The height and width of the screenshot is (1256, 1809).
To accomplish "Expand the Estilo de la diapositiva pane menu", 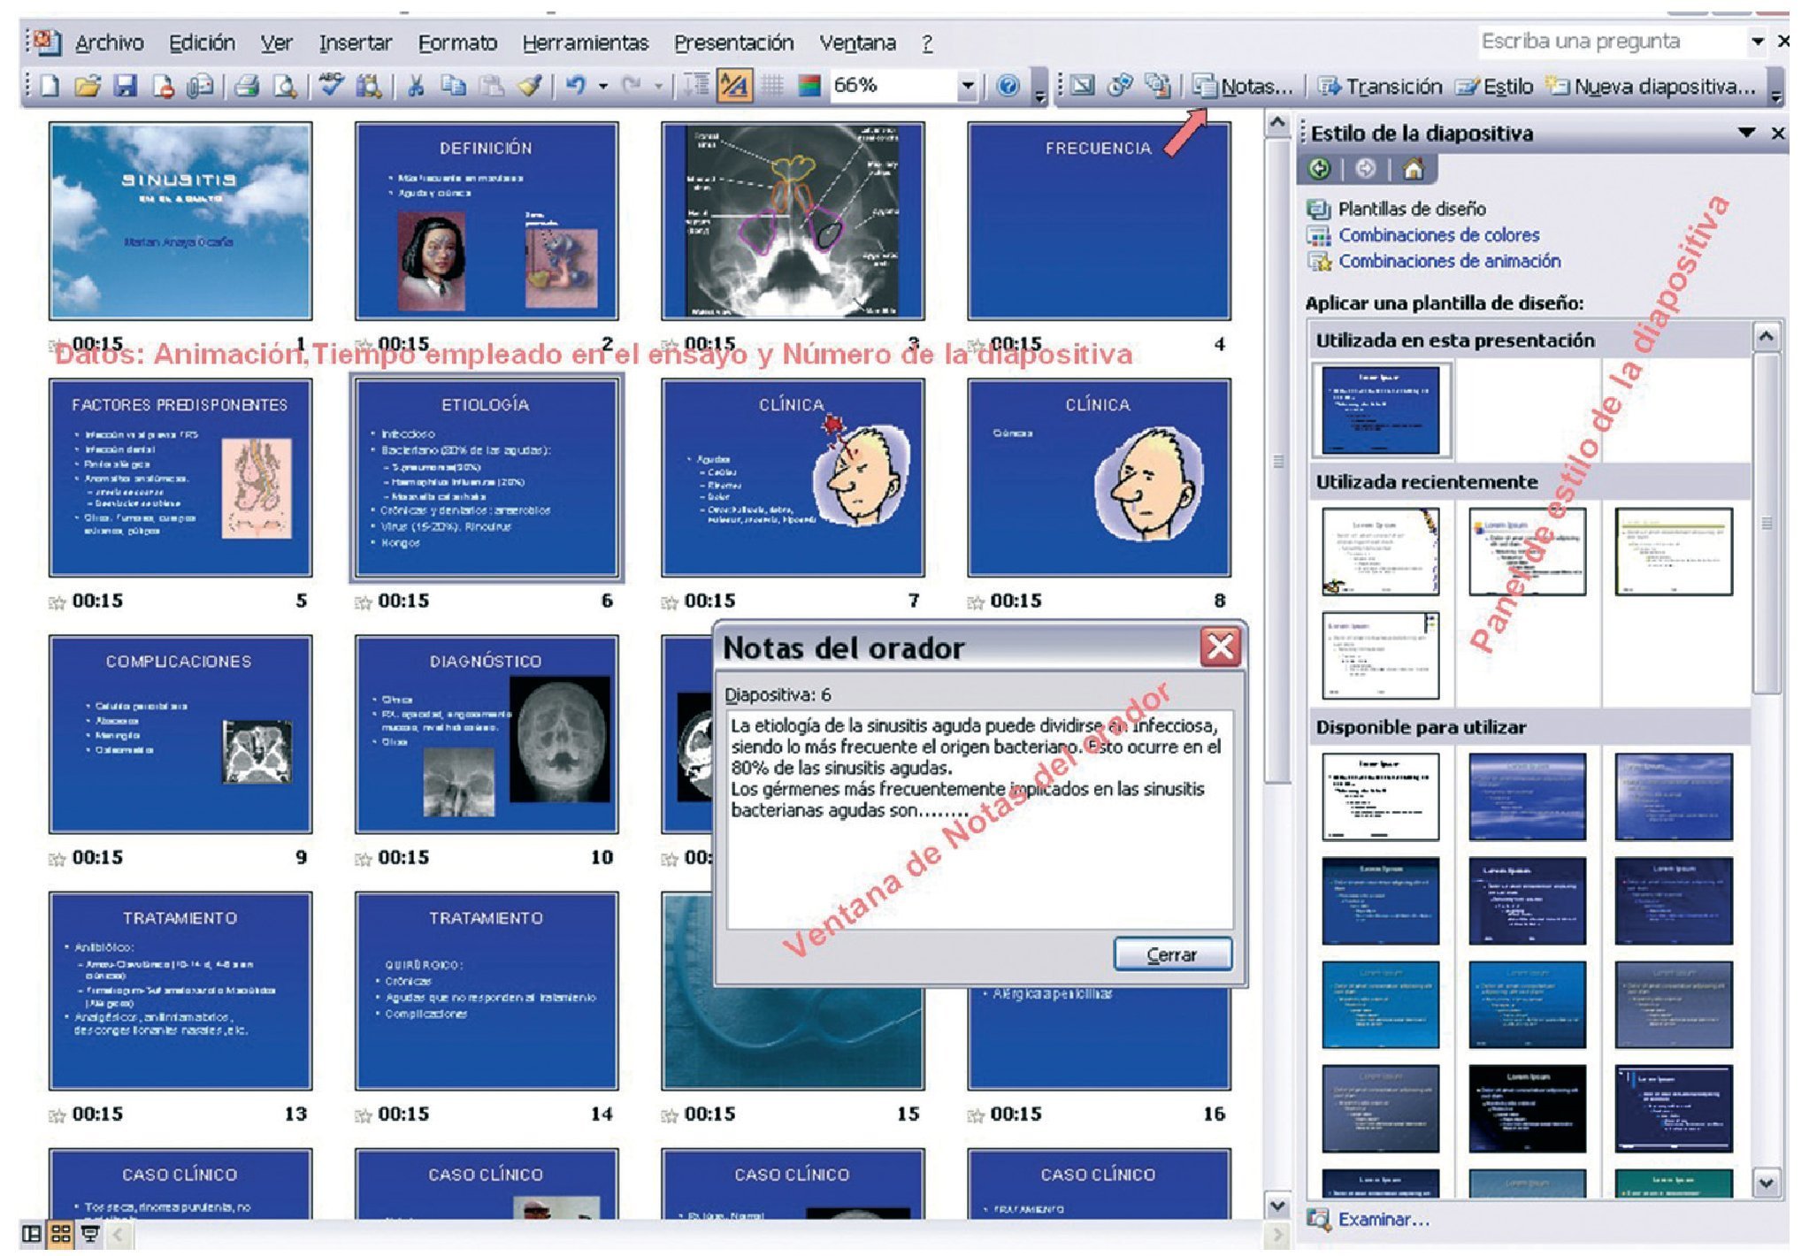I will coord(1746,133).
